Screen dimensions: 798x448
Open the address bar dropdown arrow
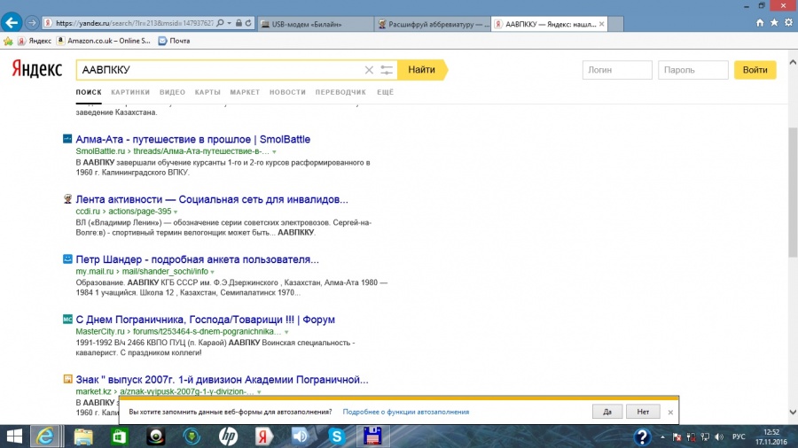point(229,23)
